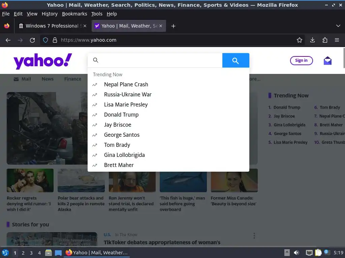Viewport: 345px width, 258px height.
Task: Open the extensions puzzle icon
Action: click(325, 40)
